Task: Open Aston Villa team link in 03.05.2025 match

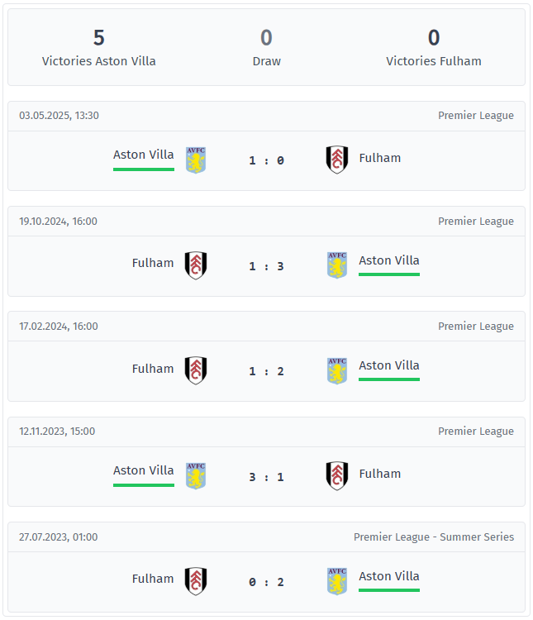Action: 144,155
